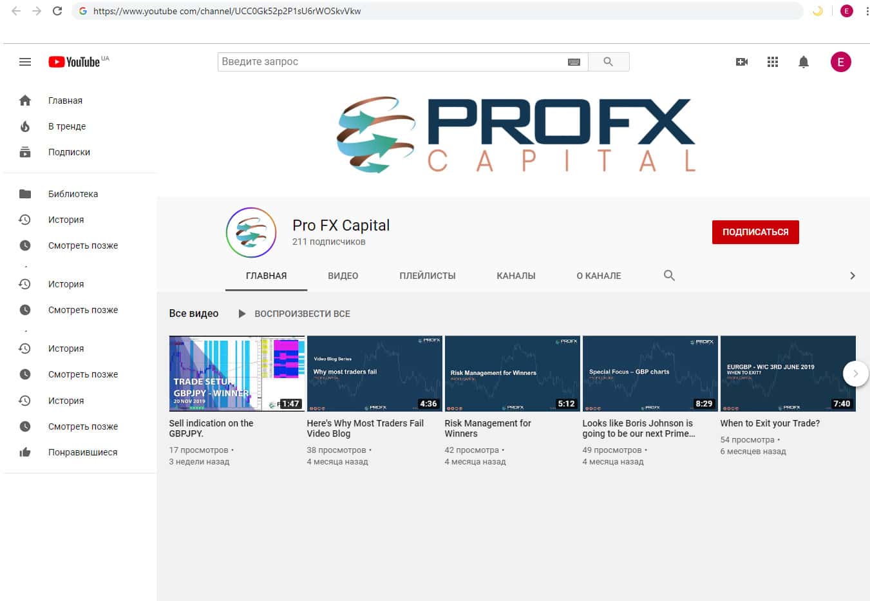This screenshot has width=870, height=601.
Task: Open video 'Here's Why Most Traders Fail Video Blog'
Action: tap(365, 428)
